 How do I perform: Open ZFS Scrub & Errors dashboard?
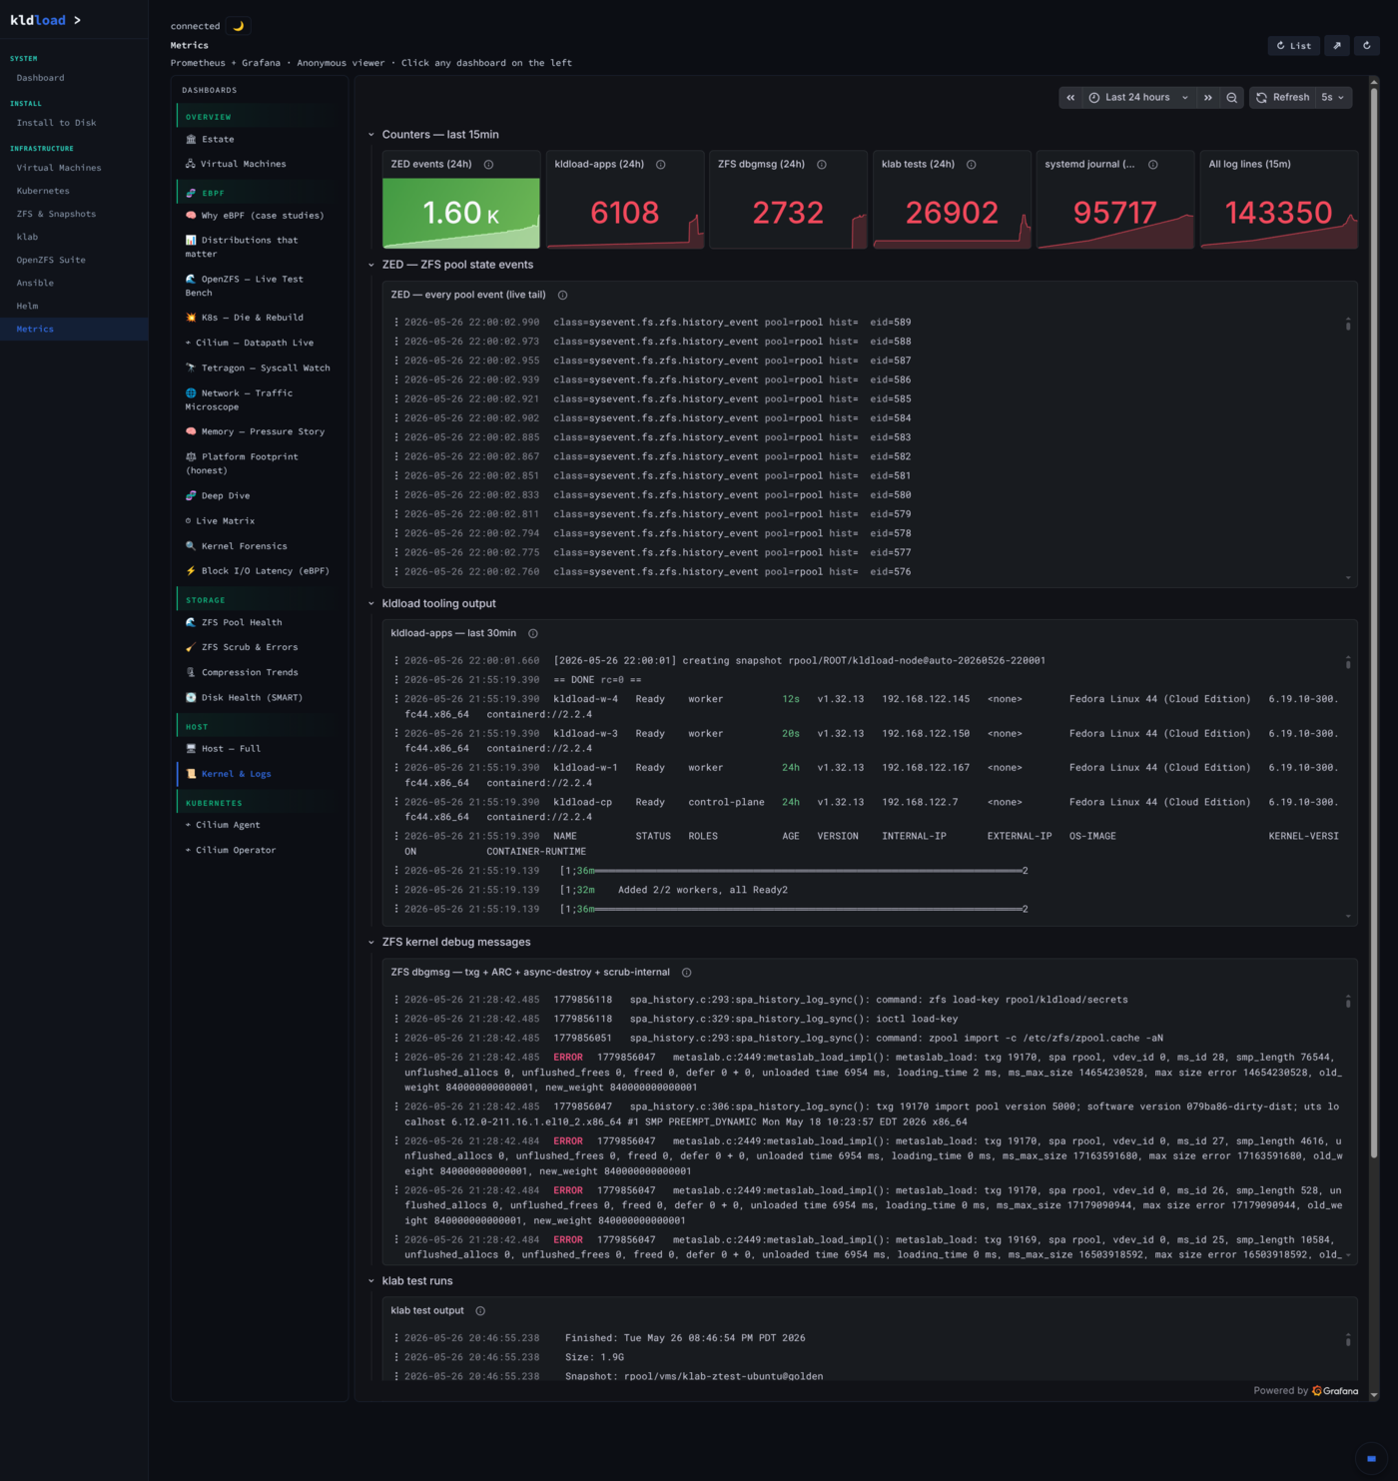[x=258, y=647]
